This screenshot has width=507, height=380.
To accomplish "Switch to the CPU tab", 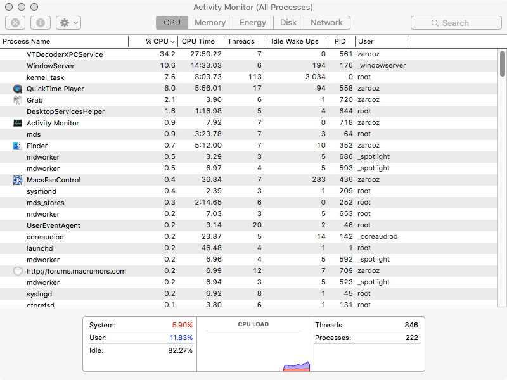I will coord(172,23).
